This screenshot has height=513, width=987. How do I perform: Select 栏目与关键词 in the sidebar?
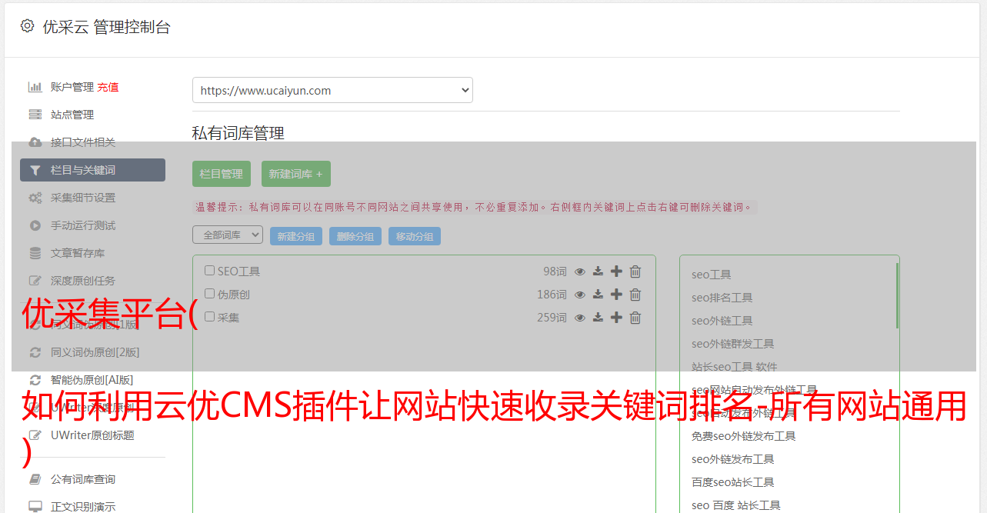coord(92,170)
